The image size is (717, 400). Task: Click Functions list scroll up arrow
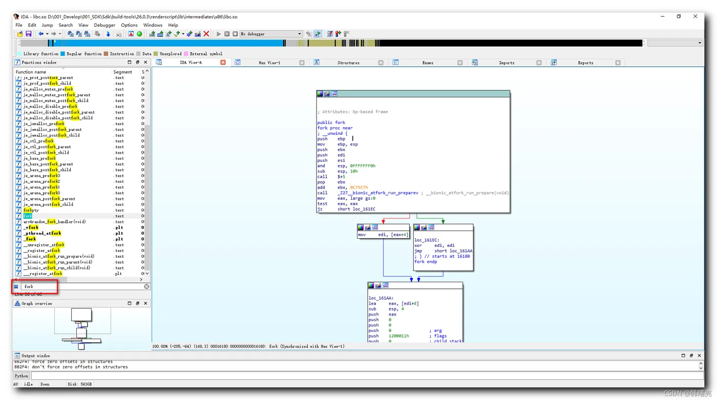(147, 71)
